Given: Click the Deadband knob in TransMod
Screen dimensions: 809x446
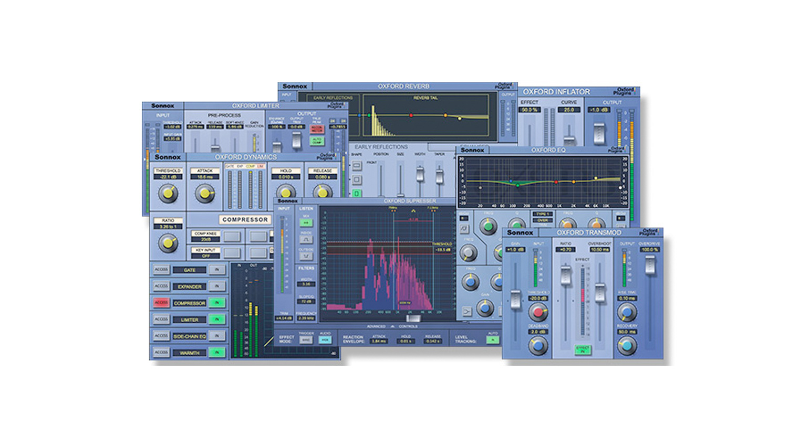Looking at the screenshot, I should (537, 345).
